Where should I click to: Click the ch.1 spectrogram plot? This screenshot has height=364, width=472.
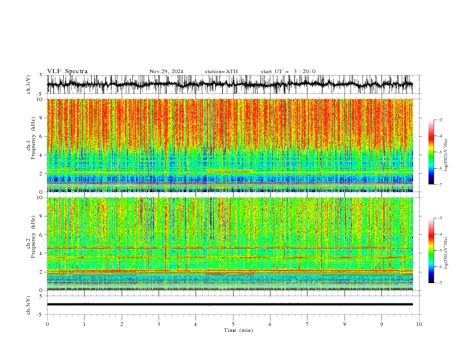pyautogui.click(x=230, y=145)
